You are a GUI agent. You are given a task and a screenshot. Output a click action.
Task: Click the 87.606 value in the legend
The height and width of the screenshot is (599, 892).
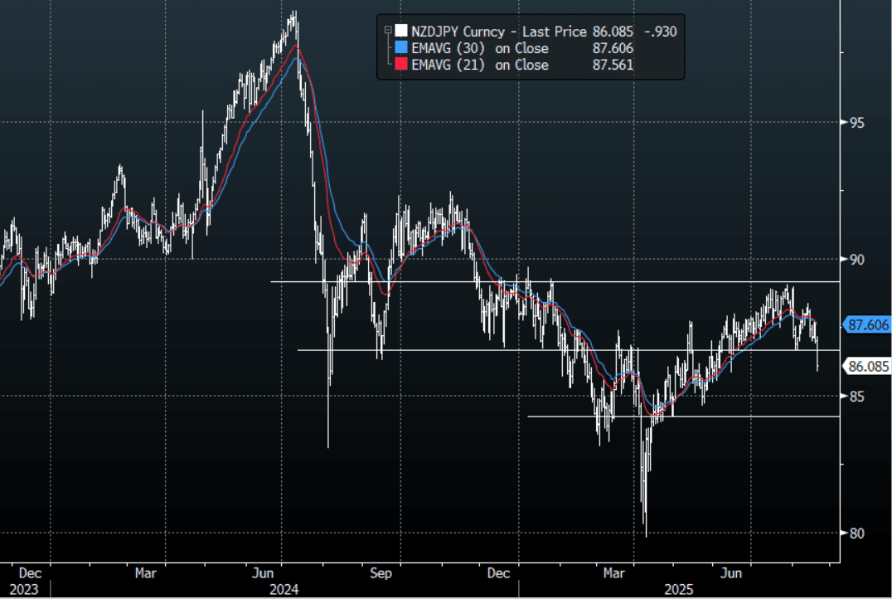point(613,48)
